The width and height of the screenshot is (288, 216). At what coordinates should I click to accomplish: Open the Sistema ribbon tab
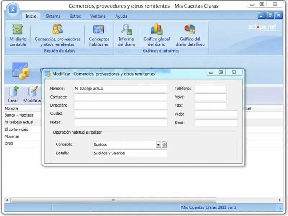click(53, 16)
